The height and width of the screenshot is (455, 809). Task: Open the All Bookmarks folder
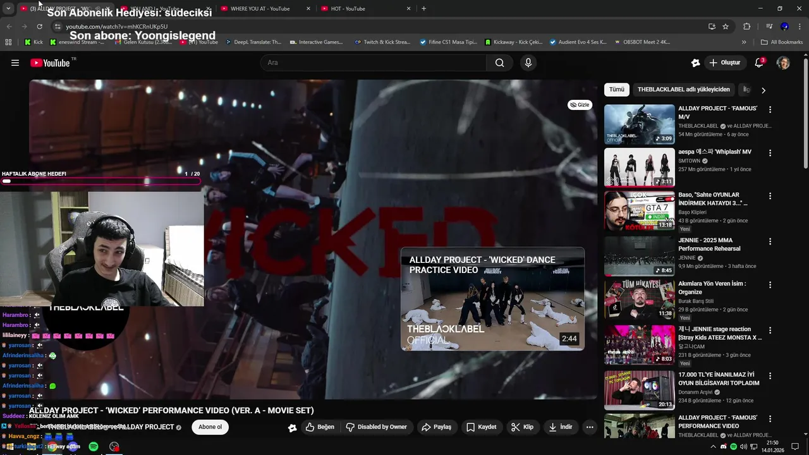pyautogui.click(x=782, y=42)
